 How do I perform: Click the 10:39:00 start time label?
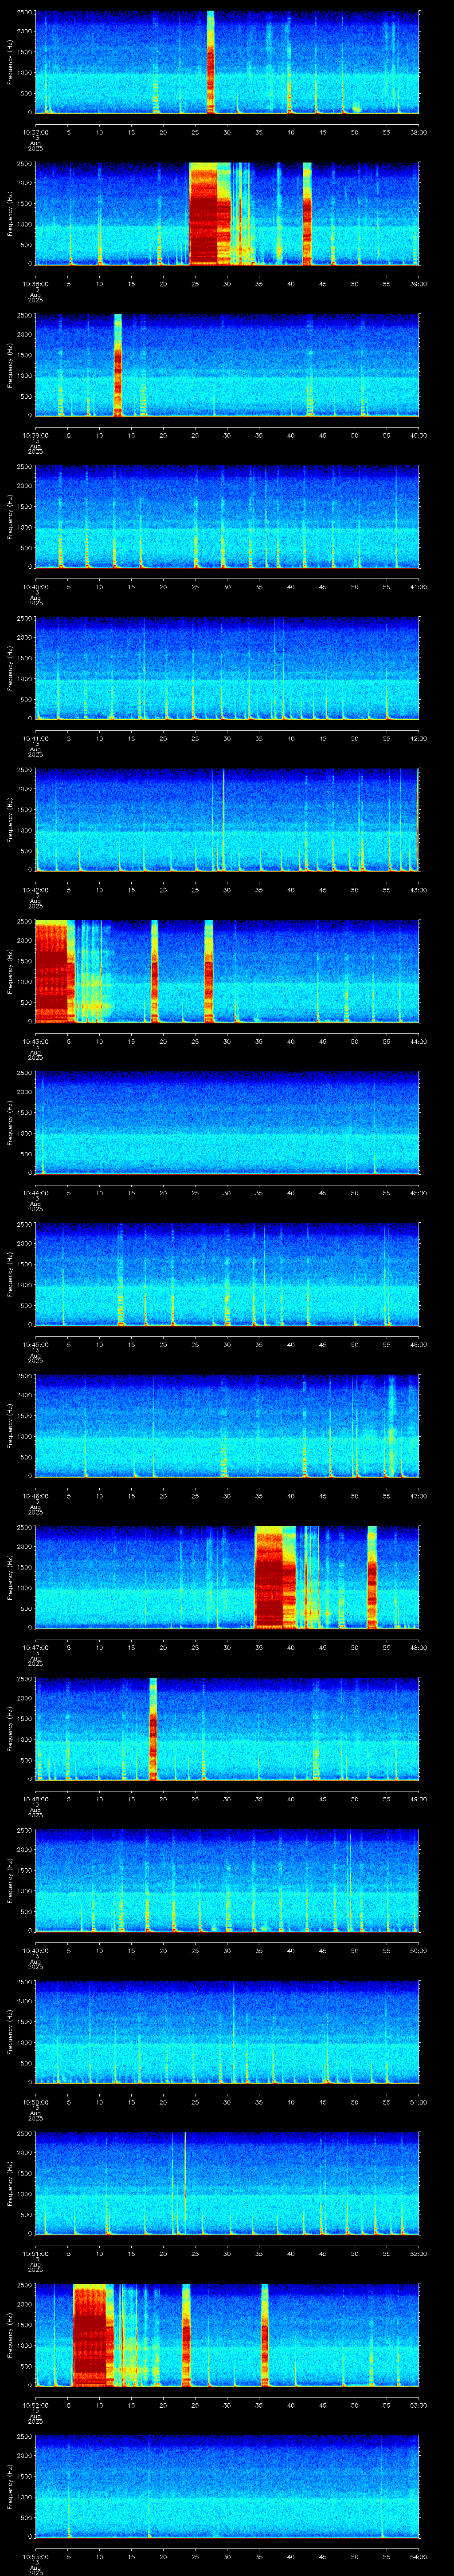(35, 435)
